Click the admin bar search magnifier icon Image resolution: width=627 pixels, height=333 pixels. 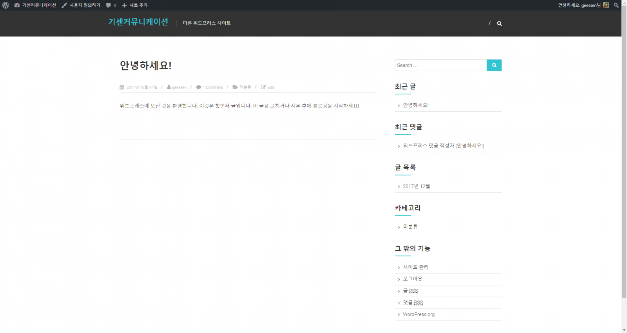[616, 5]
